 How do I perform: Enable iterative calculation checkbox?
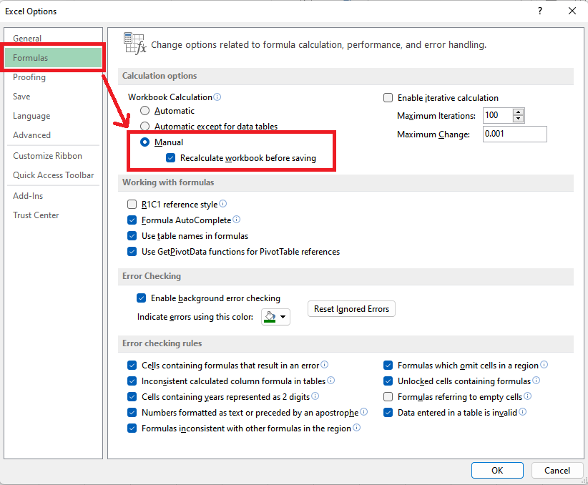388,98
